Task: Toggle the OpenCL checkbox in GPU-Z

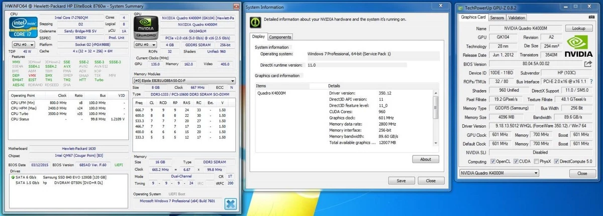Action: click(x=492, y=161)
